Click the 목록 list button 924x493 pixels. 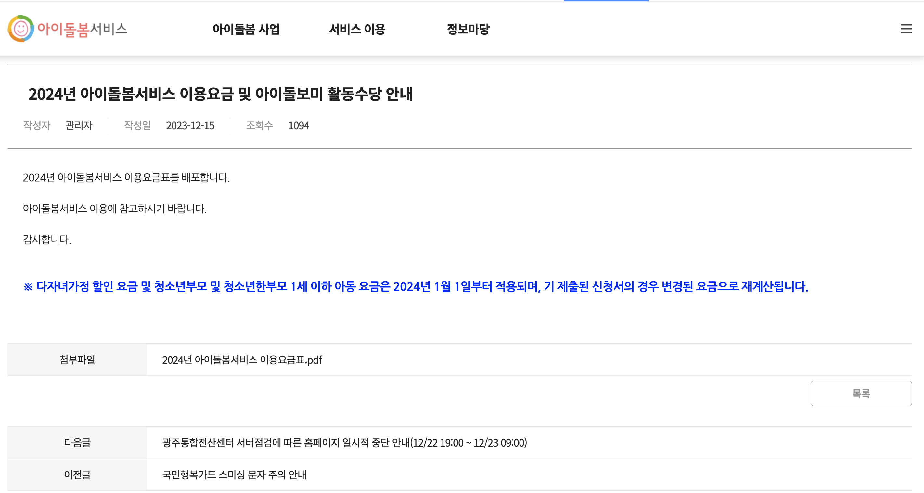[861, 393]
